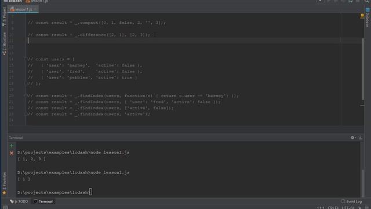The width and height of the screenshot is (371, 209).
Task: Toggle fold on findIndex function(o) line
Action: coord(26,96)
